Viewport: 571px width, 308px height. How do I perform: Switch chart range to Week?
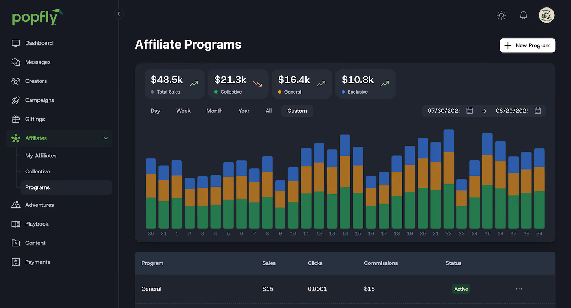coord(183,111)
